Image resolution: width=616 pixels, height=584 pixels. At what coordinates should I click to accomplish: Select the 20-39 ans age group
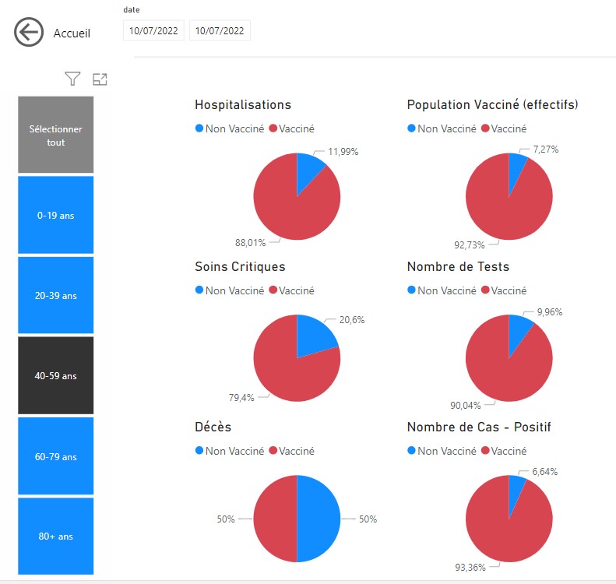point(56,296)
